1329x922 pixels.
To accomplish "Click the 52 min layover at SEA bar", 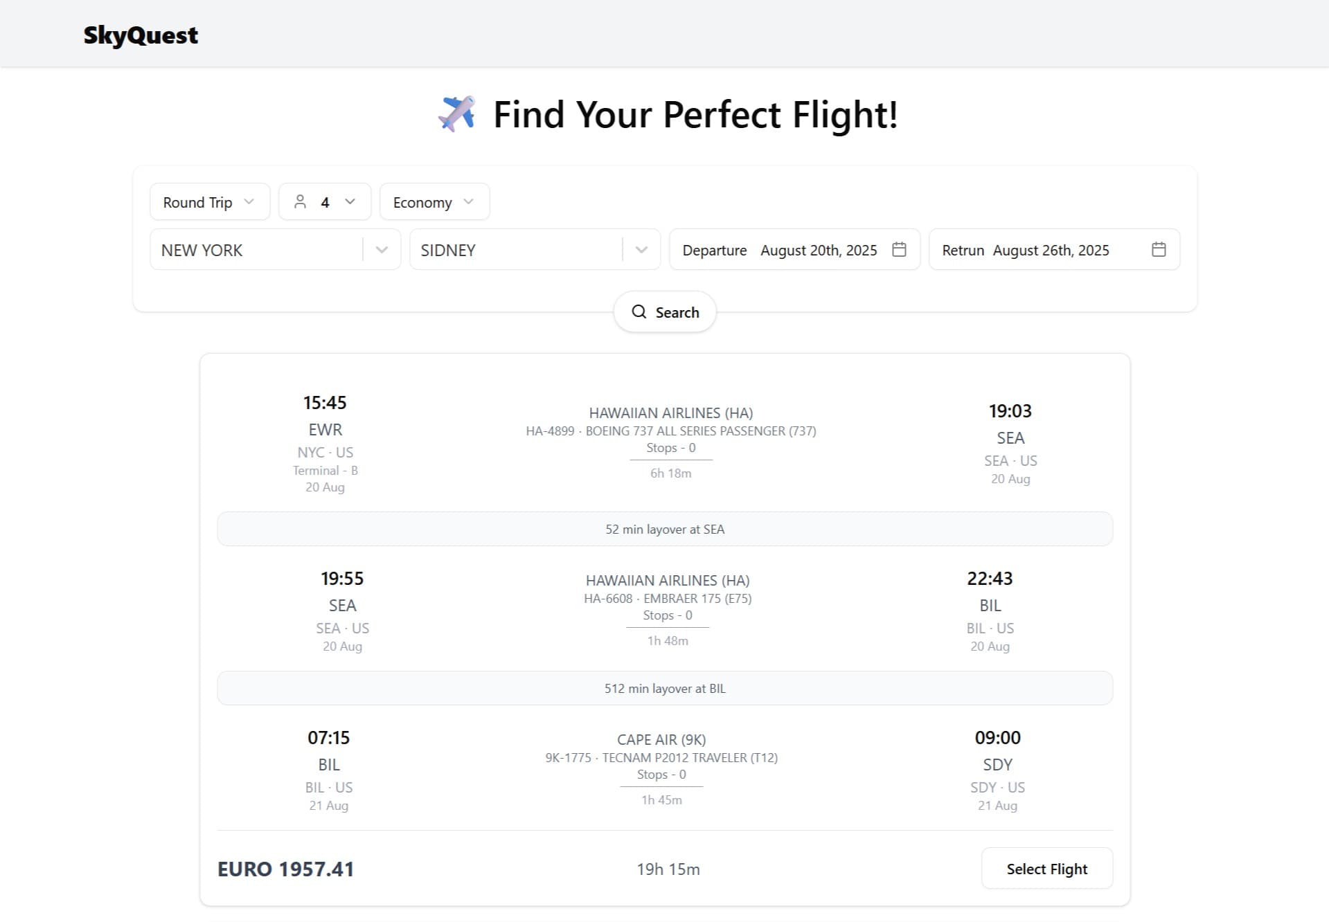I will [665, 530].
